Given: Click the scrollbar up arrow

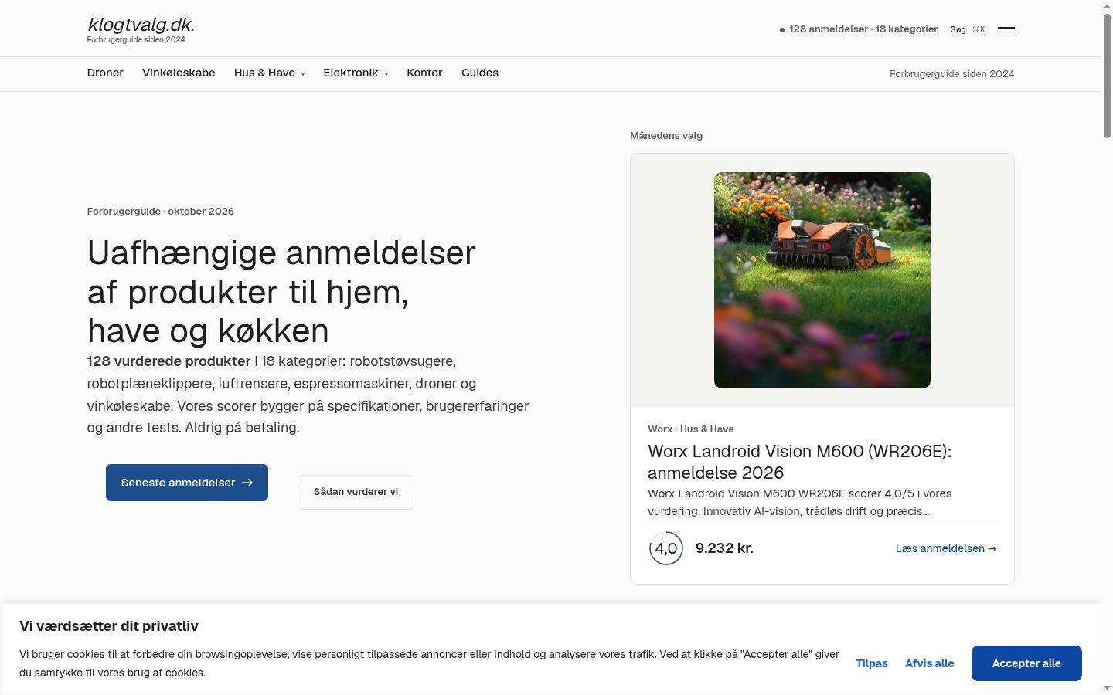Looking at the screenshot, I should tap(1107, 6).
